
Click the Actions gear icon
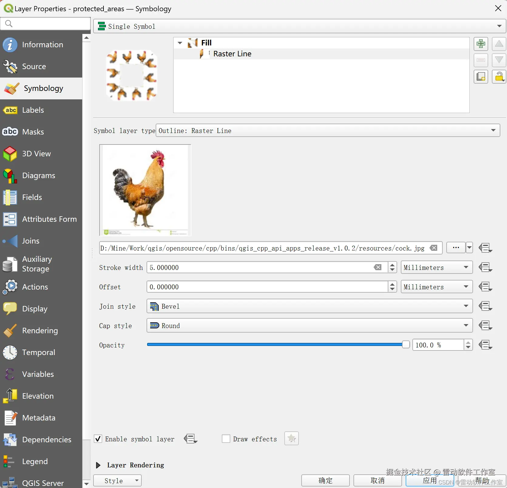click(10, 287)
